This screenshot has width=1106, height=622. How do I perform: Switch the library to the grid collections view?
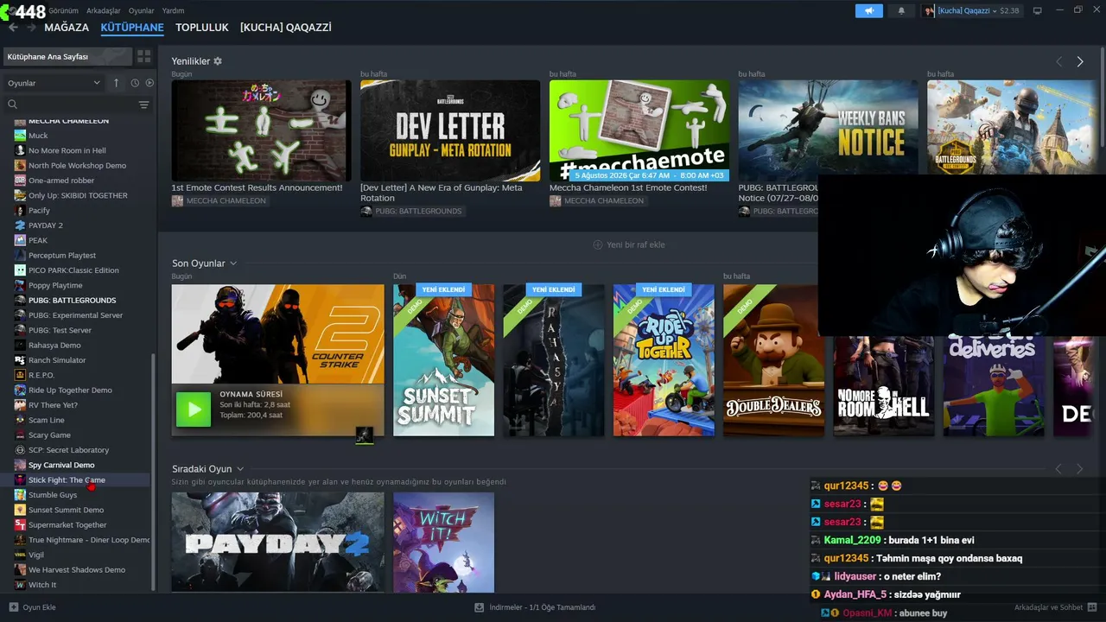click(143, 56)
